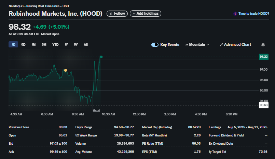
Task: Click the 93.63 previous close label on chart
Action: pos(264,105)
